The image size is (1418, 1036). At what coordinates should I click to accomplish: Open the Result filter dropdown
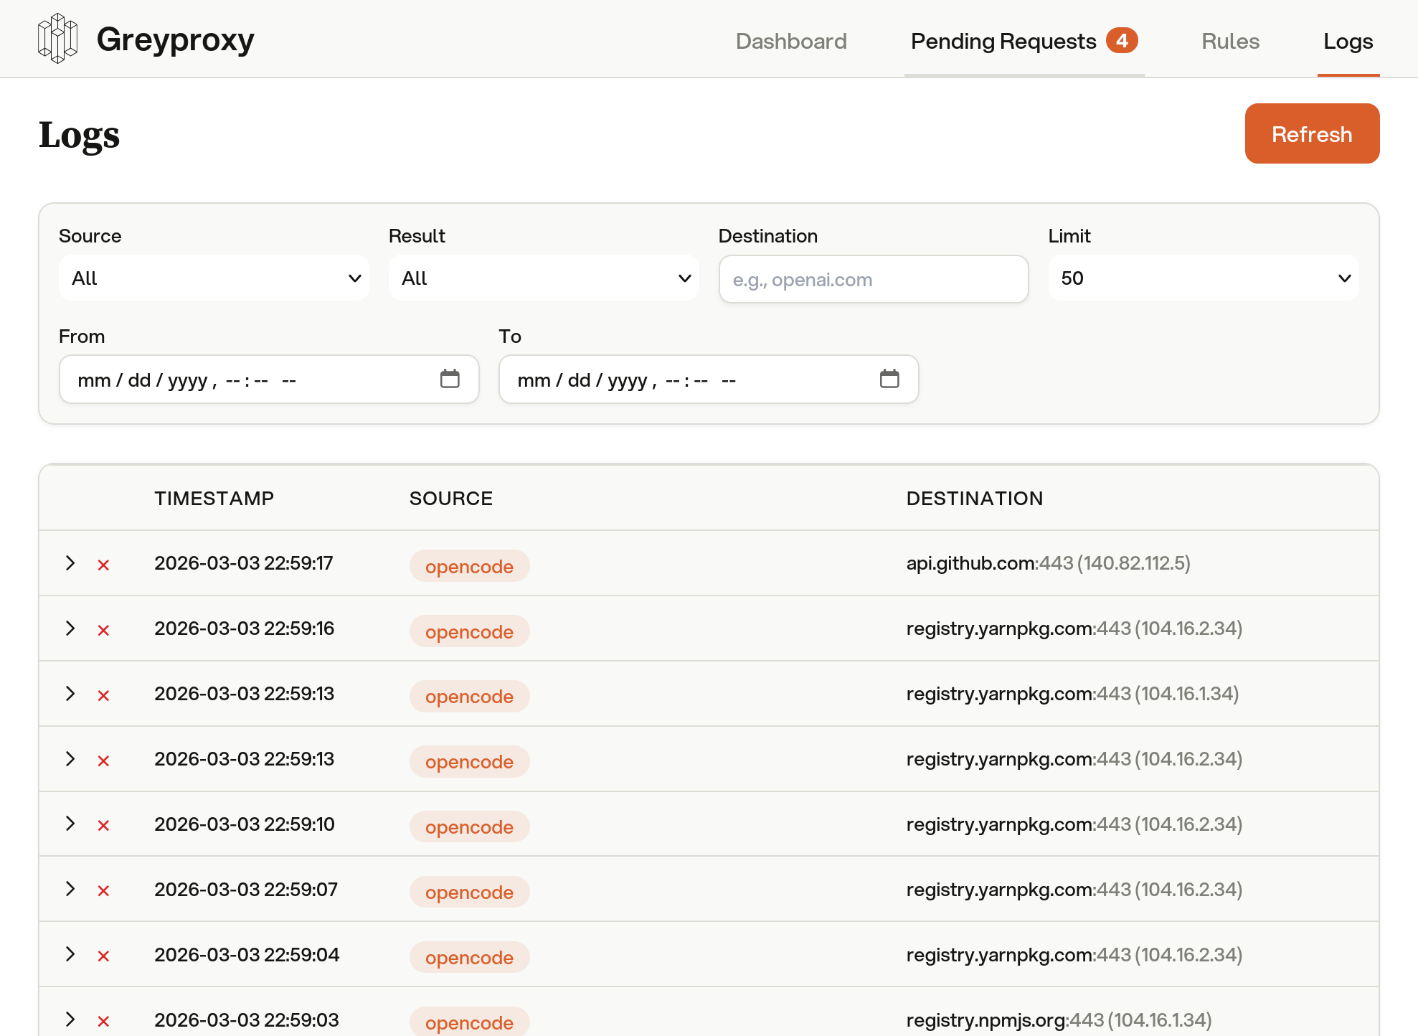[543, 278]
